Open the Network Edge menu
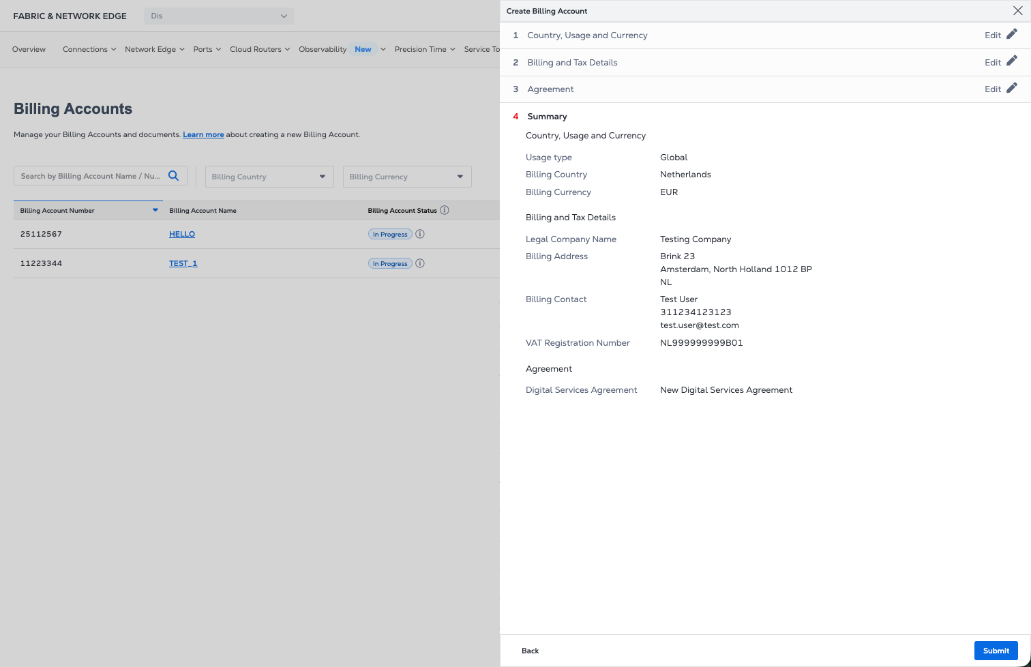 (x=154, y=49)
